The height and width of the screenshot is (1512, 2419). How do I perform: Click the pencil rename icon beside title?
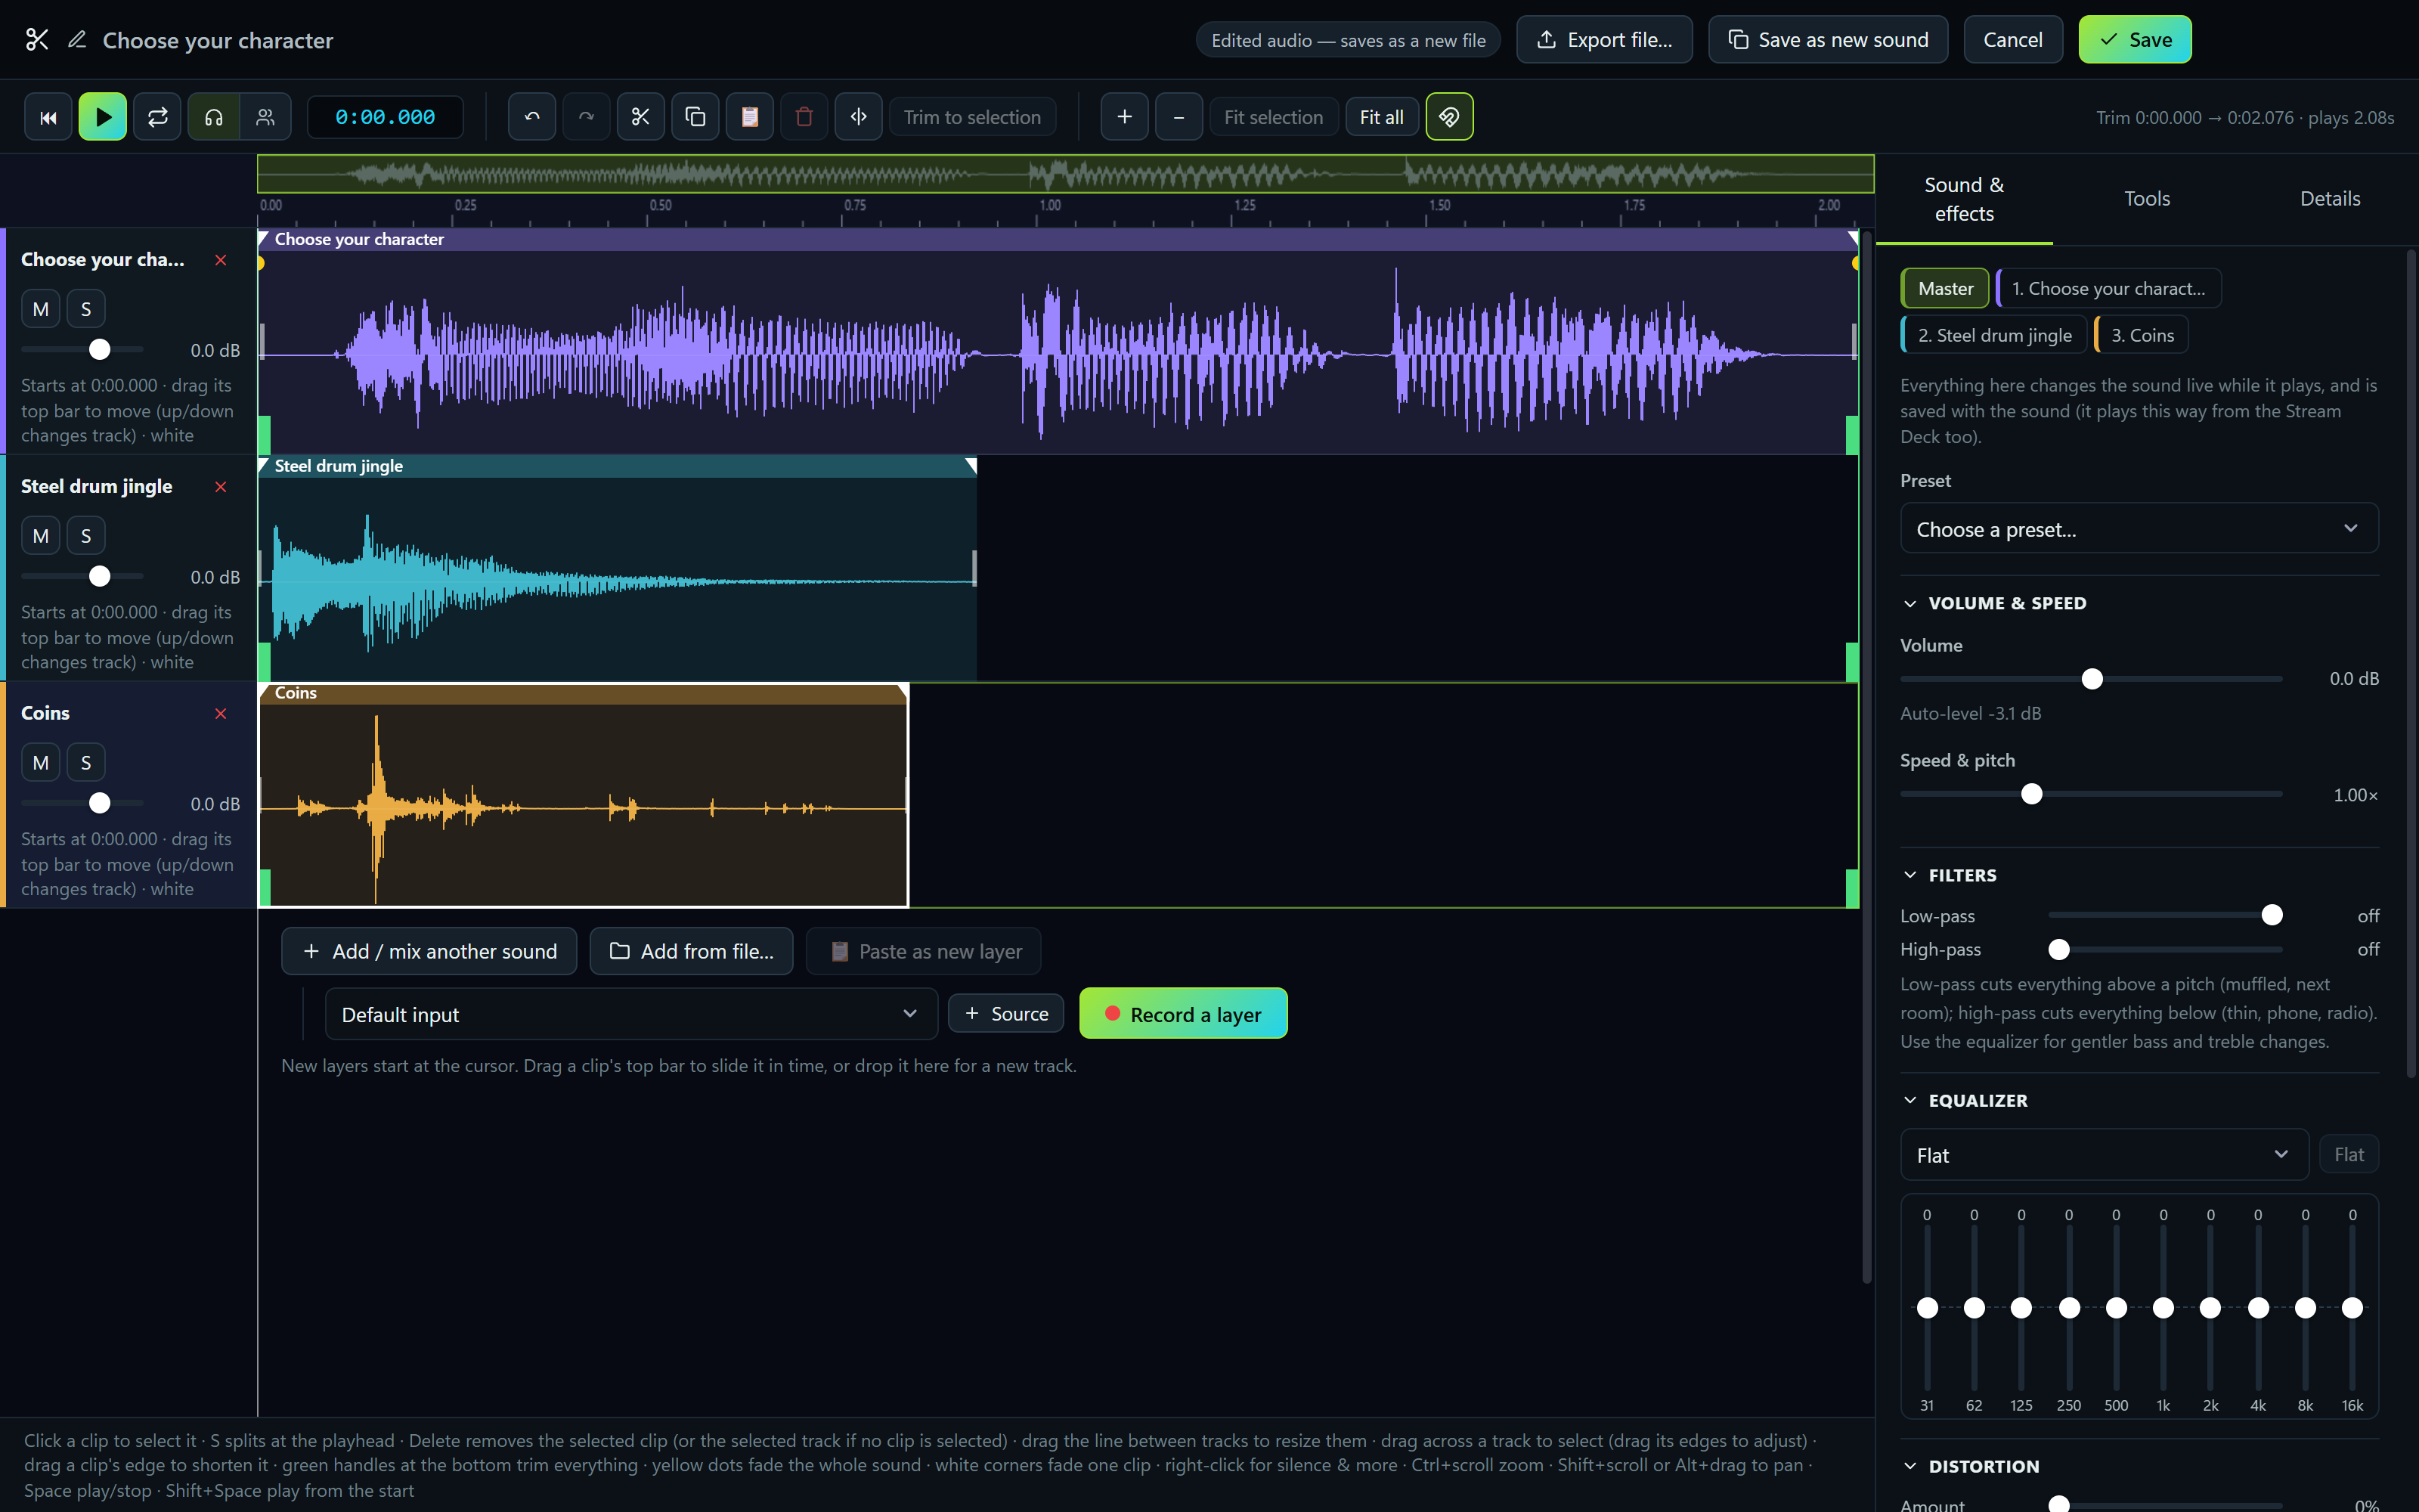coord(77,40)
